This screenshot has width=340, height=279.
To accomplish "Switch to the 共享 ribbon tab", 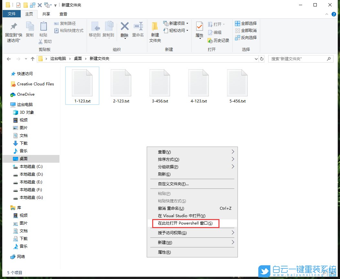I will point(46,14).
